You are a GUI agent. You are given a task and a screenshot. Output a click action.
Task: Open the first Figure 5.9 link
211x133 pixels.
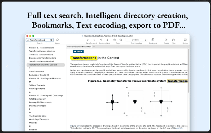75,126
